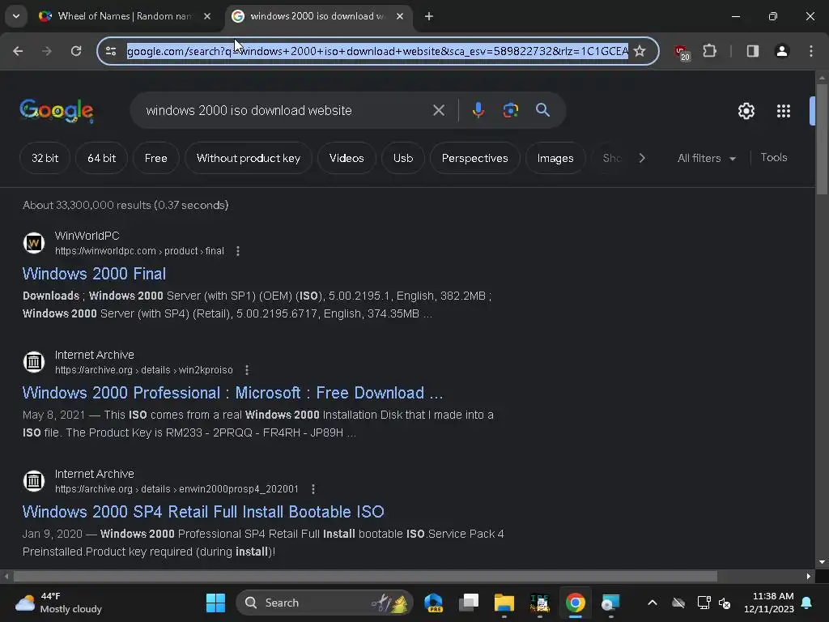Open Task View on the taskbar
Screen dimensions: 829x622
[469, 603]
